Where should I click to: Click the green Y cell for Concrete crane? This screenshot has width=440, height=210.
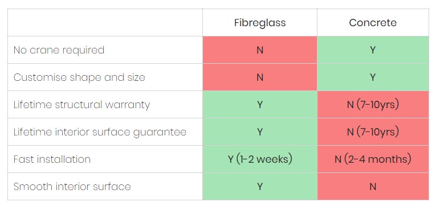click(373, 50)
